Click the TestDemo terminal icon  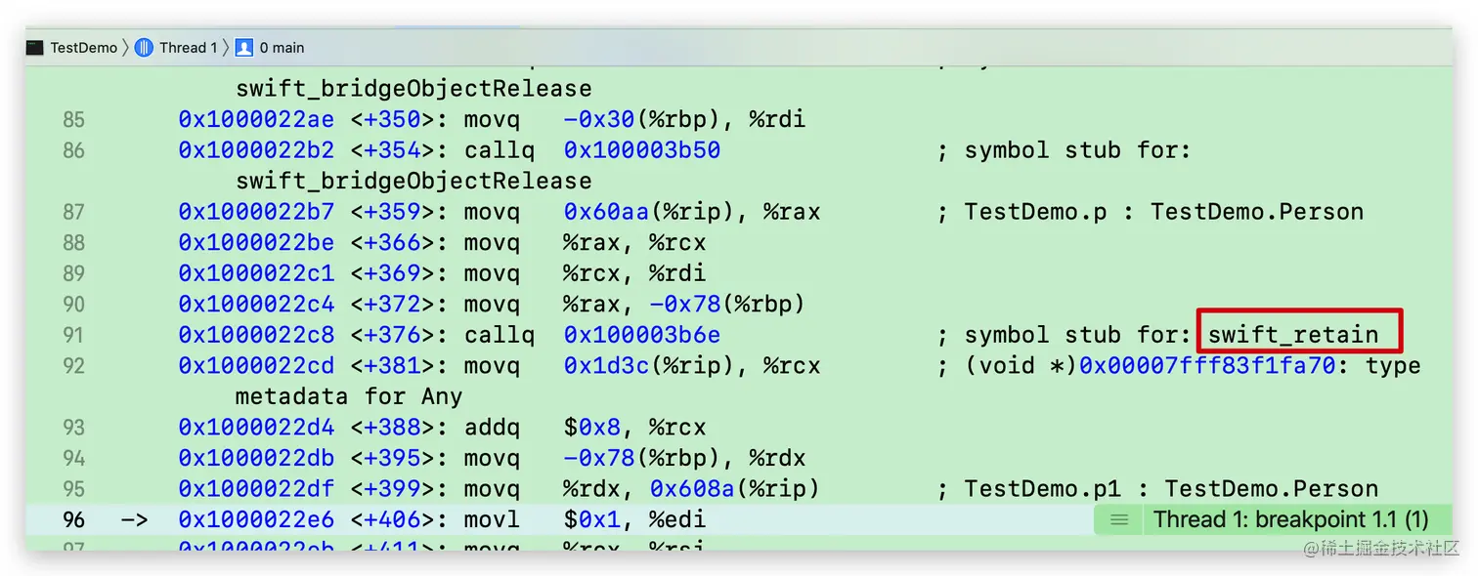(x=36, y=47)
